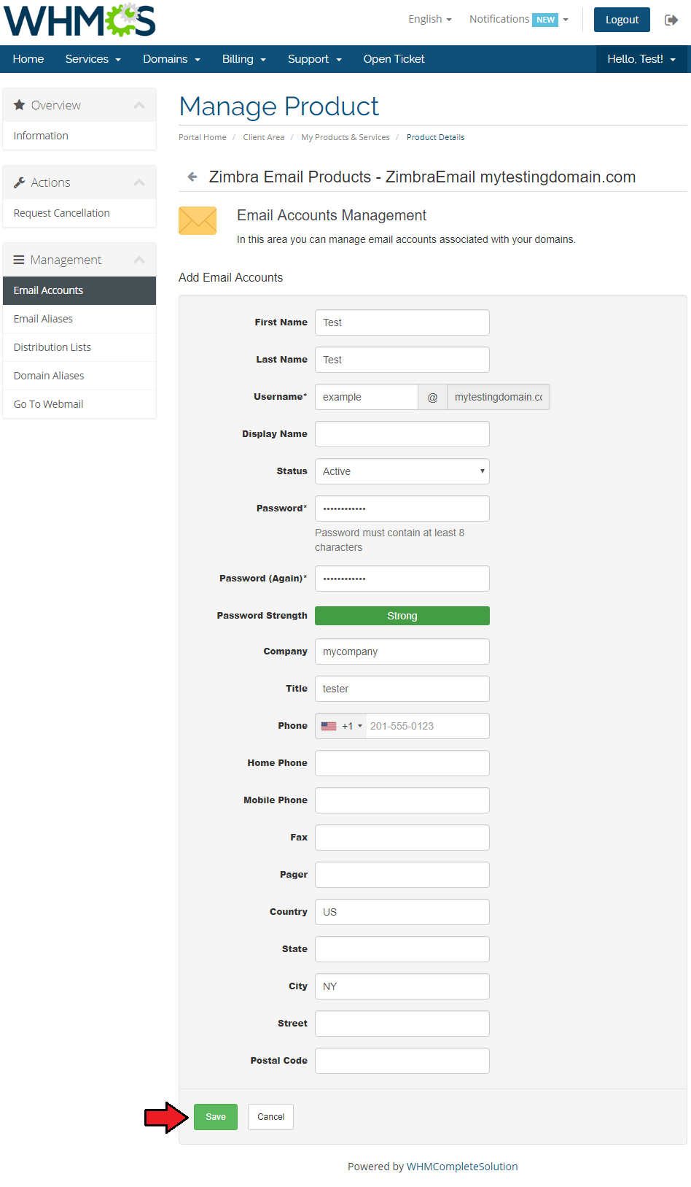691x1187 pixels.
Task: Click the Display Name input field
Action: click(x=402, y=434)
